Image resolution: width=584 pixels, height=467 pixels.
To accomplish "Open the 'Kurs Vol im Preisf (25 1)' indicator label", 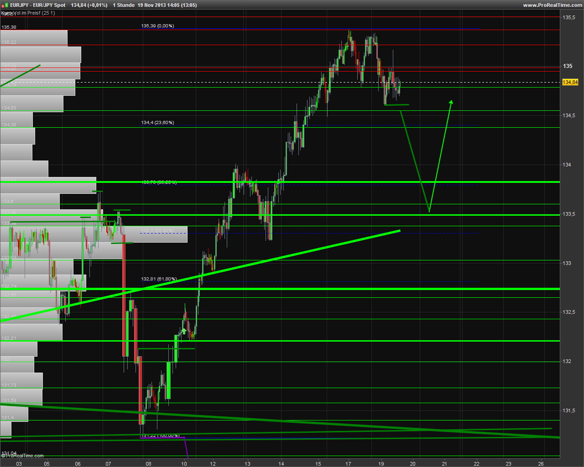I will (x=28, y=13).
